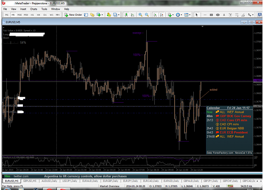Image resolution: width=265 pixels, height=190 pixels.
Task: Click the periodicity clock icon
Action: coord(178,15)
